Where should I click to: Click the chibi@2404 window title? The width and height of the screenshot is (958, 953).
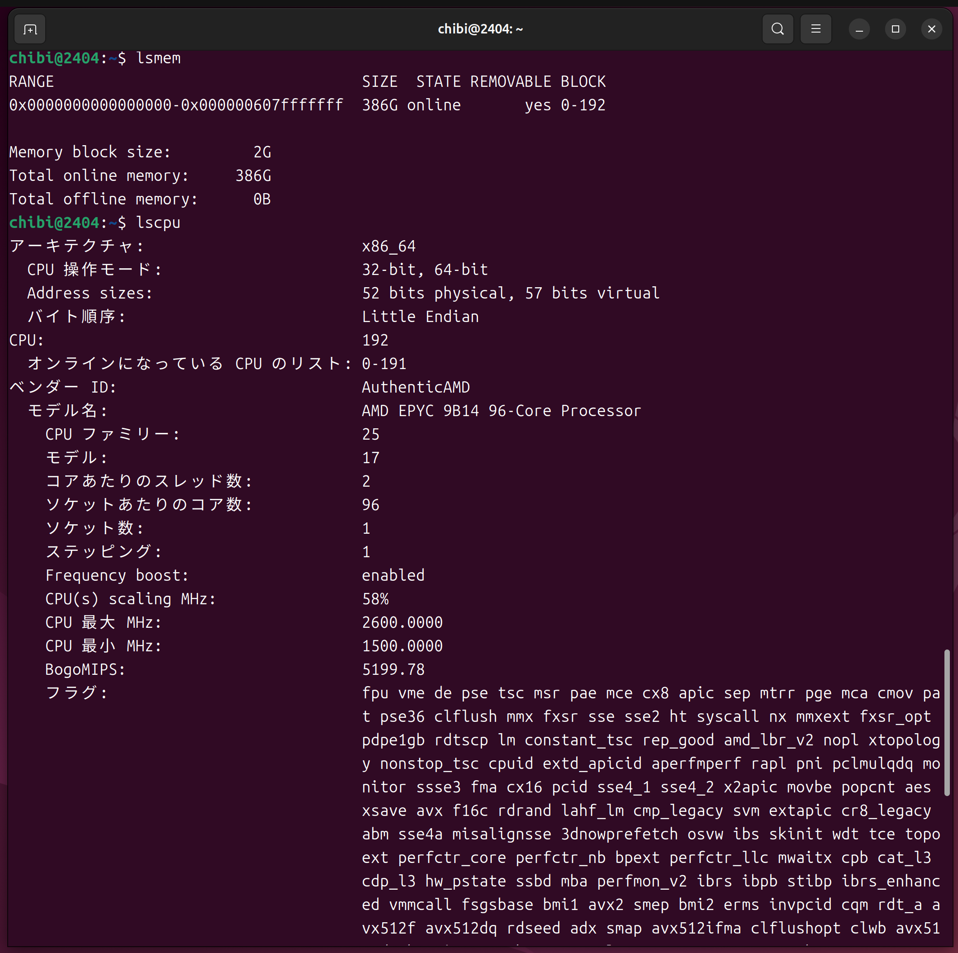(479, 29)
